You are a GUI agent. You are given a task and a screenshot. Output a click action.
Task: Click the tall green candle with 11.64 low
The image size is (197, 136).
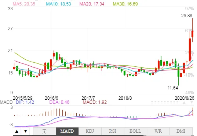click(x=178, y=74)
